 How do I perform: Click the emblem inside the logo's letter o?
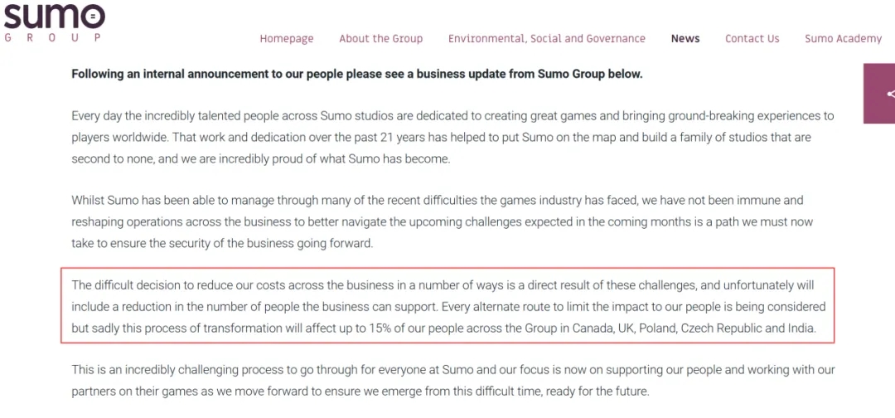[94, 16]
